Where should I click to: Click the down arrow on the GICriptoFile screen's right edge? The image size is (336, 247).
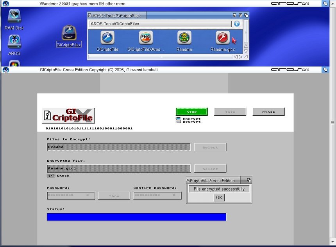(x=332, y=242)
